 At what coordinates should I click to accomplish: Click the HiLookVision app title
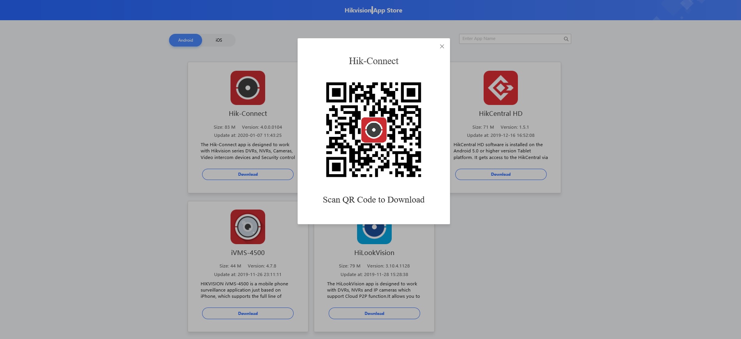tap(374, 253)
